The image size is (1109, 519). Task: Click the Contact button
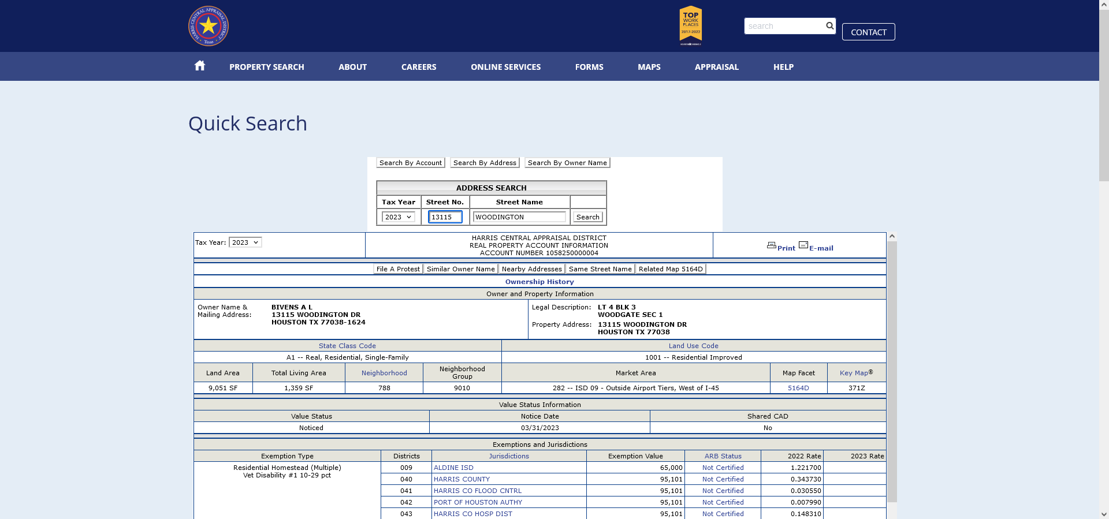[869, 32]
